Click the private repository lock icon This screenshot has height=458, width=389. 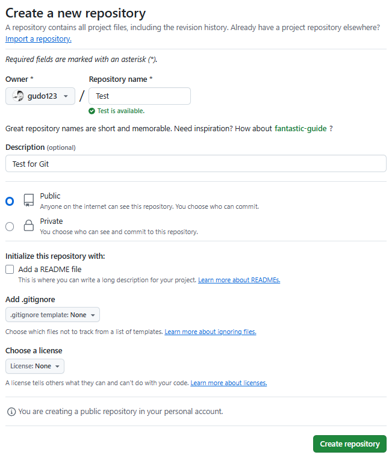(28, 226)
